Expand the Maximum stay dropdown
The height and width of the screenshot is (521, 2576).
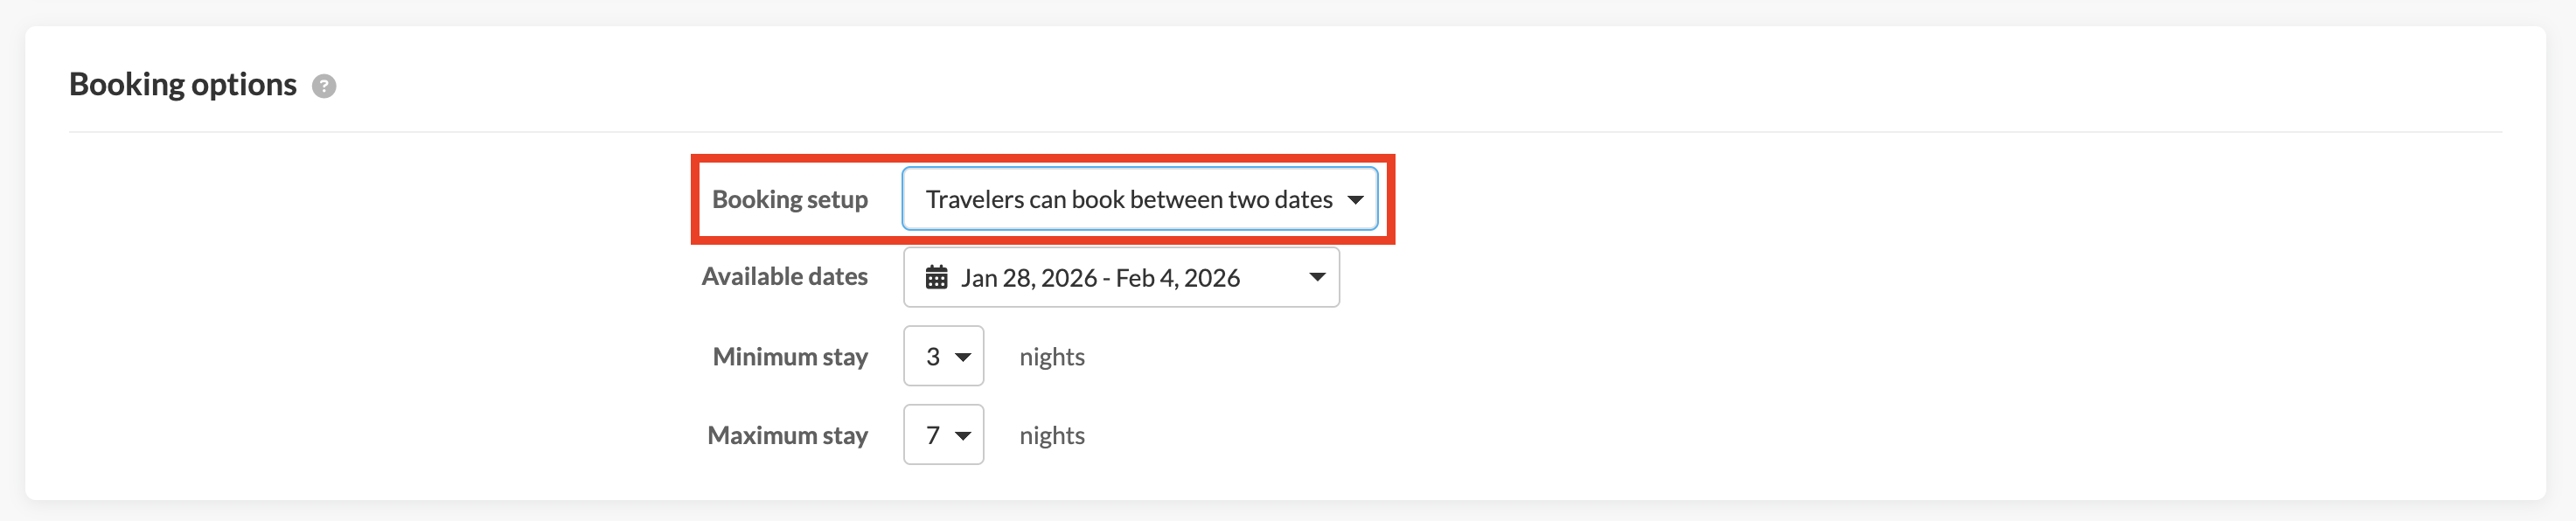click(943, 435)
